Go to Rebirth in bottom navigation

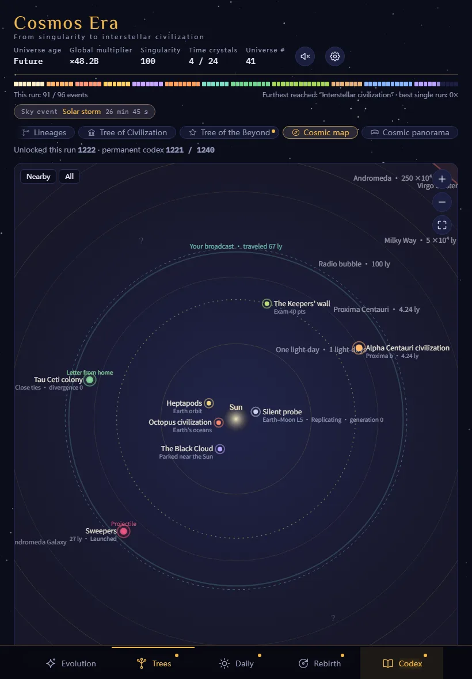[x=319, y=663]
